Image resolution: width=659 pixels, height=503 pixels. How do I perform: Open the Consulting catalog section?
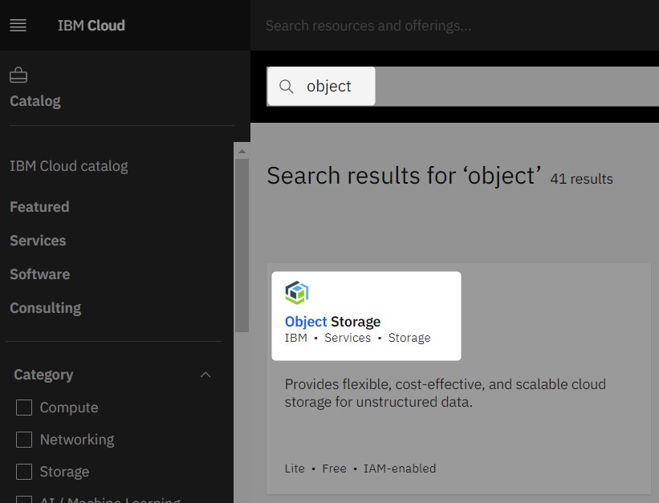coord(46,308)
